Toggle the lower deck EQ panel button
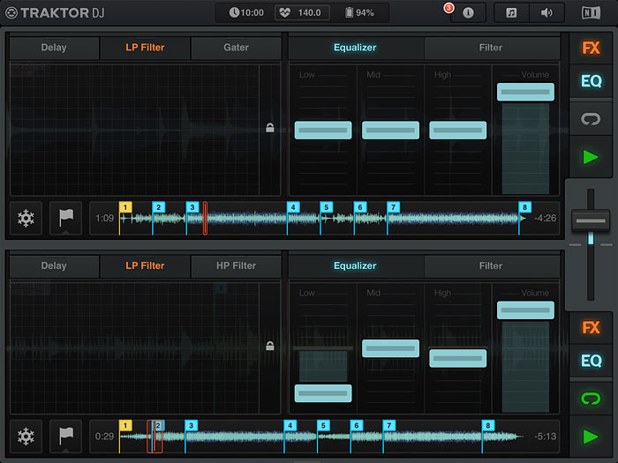Screen dimensions: 618x463 tap(591, 361)
